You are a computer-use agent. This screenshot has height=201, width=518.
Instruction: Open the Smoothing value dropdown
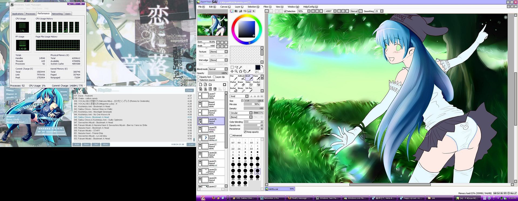(379, 11)
